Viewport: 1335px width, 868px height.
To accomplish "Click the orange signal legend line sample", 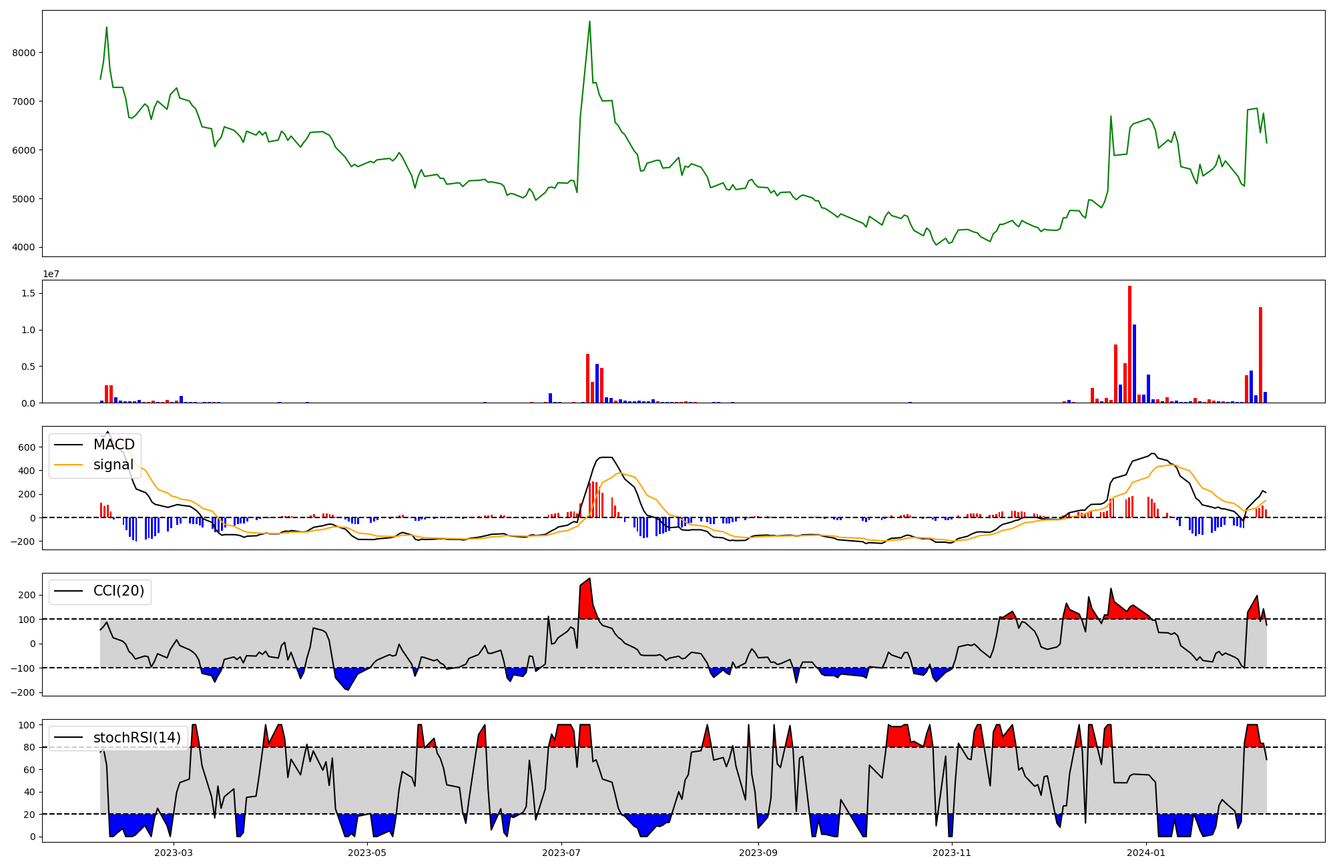I will pos(68,465).
